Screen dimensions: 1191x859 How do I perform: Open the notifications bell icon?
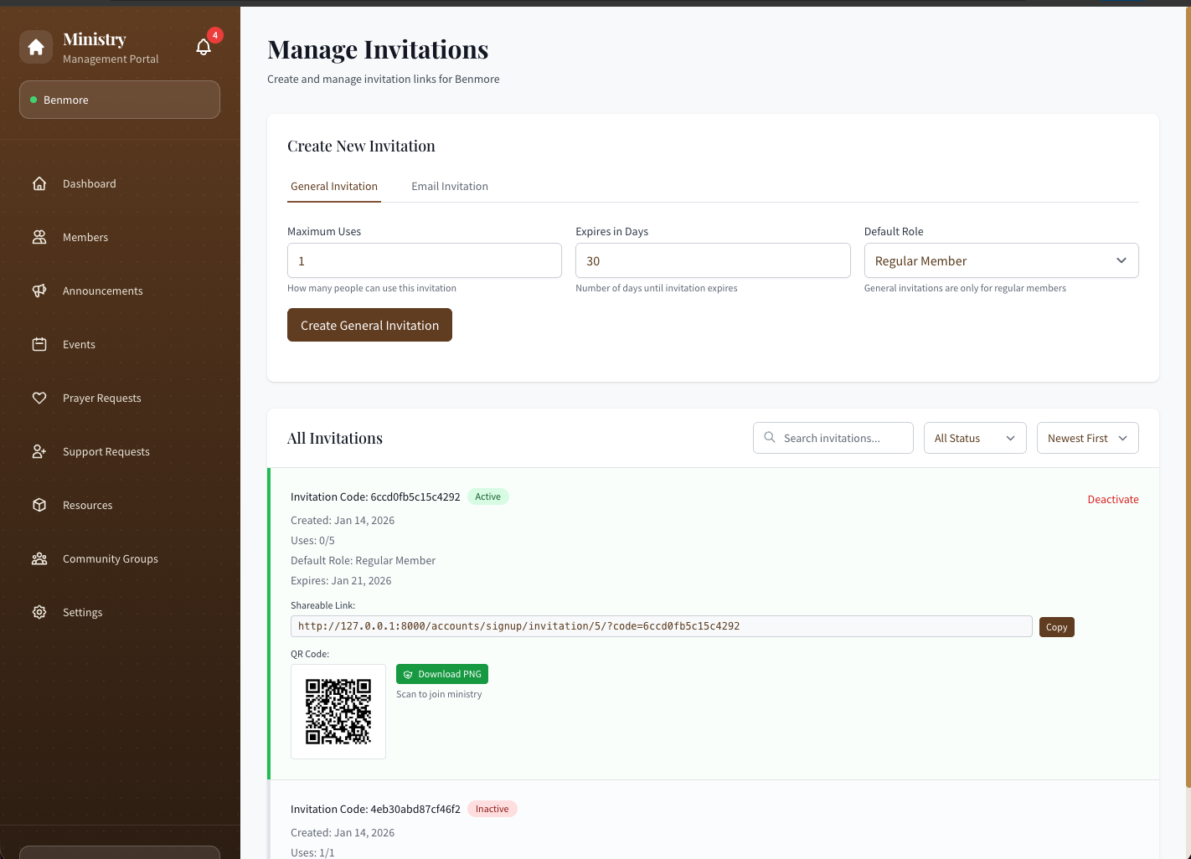(204, 47)
